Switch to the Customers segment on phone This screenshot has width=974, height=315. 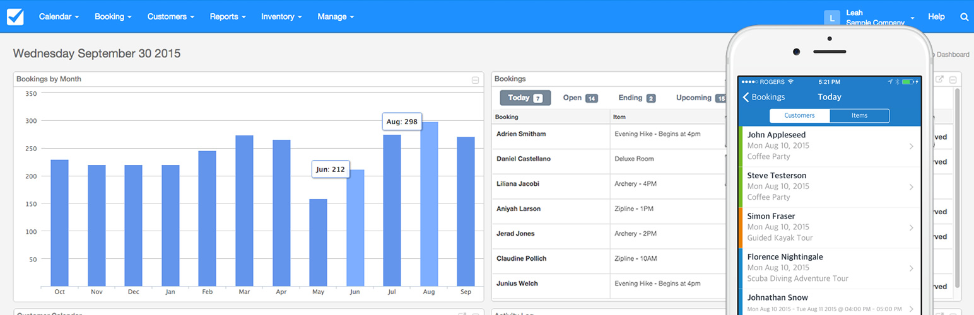click(x=799, y=116)
